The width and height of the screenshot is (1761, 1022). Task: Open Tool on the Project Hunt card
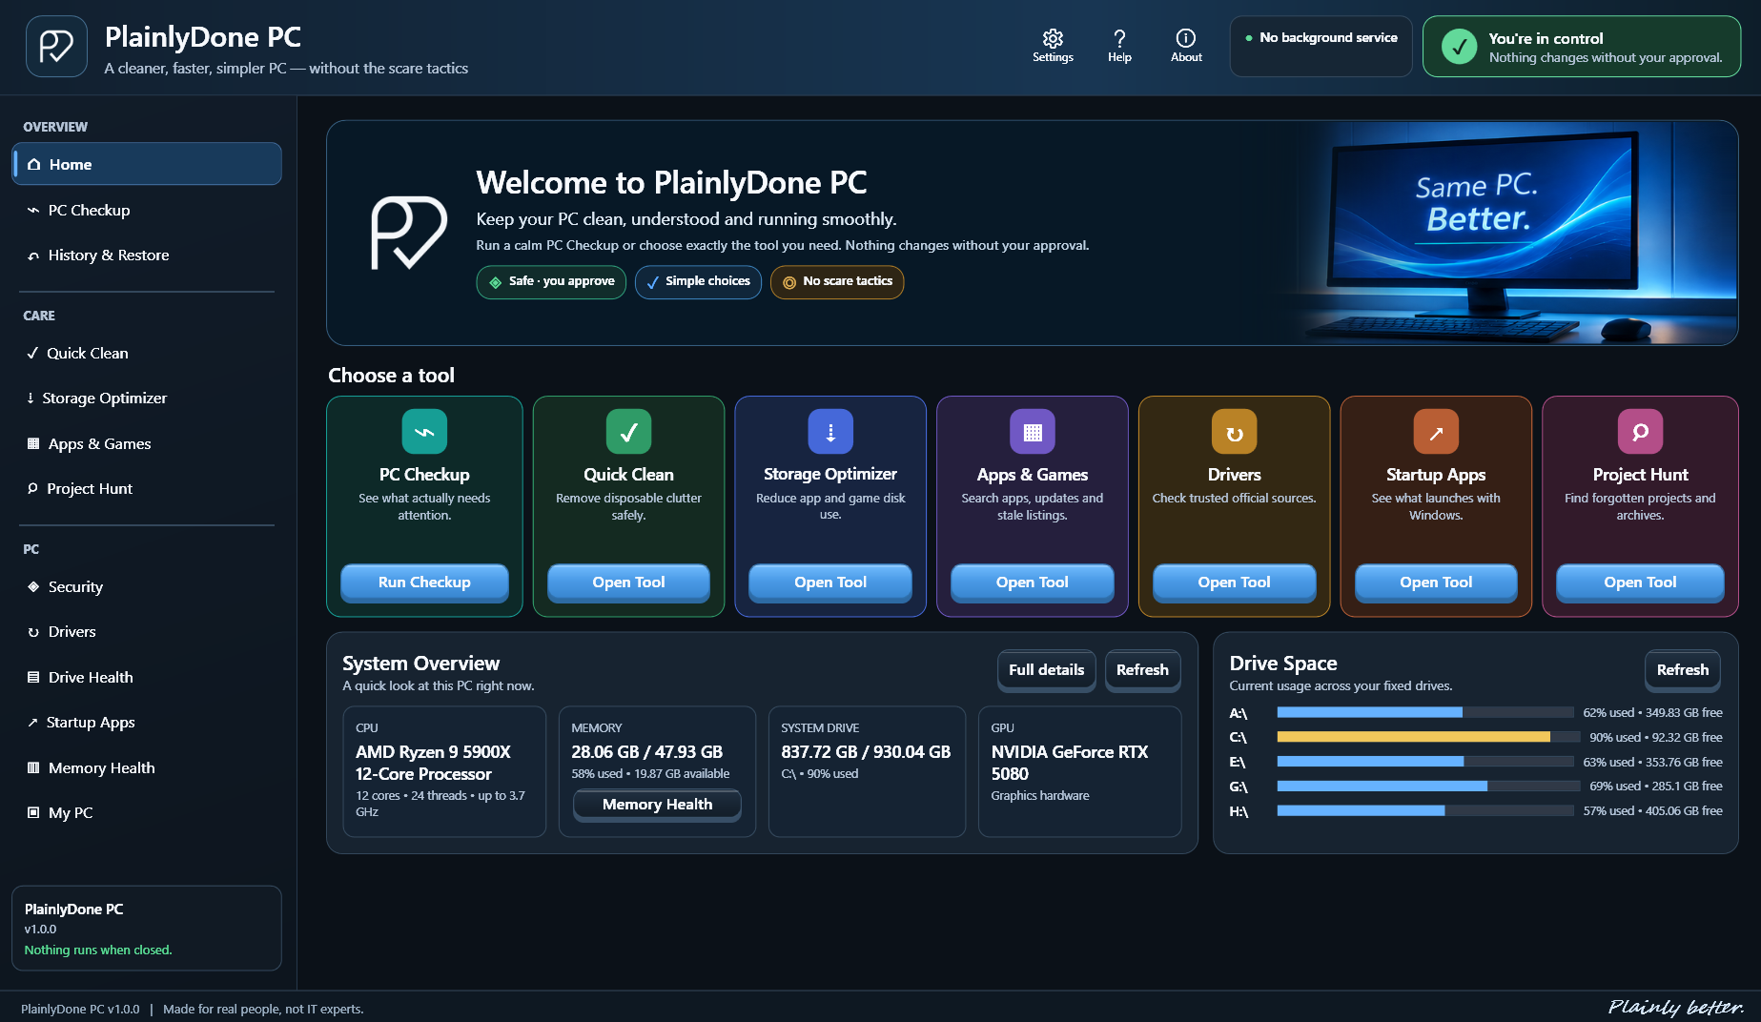coord(1640,583)
